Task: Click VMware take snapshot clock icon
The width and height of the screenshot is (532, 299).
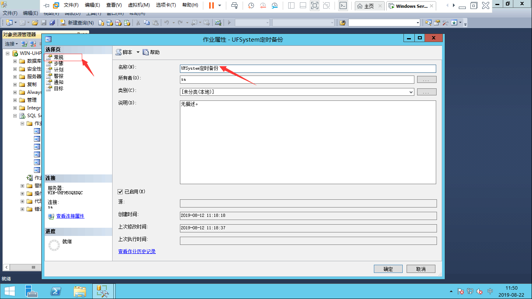Action: [251, 5]
